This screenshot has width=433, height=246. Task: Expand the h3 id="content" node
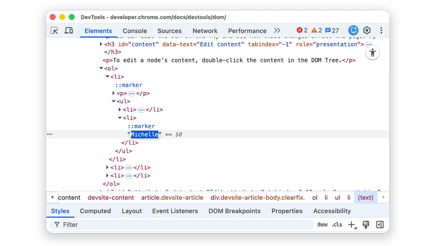[101, 44]
